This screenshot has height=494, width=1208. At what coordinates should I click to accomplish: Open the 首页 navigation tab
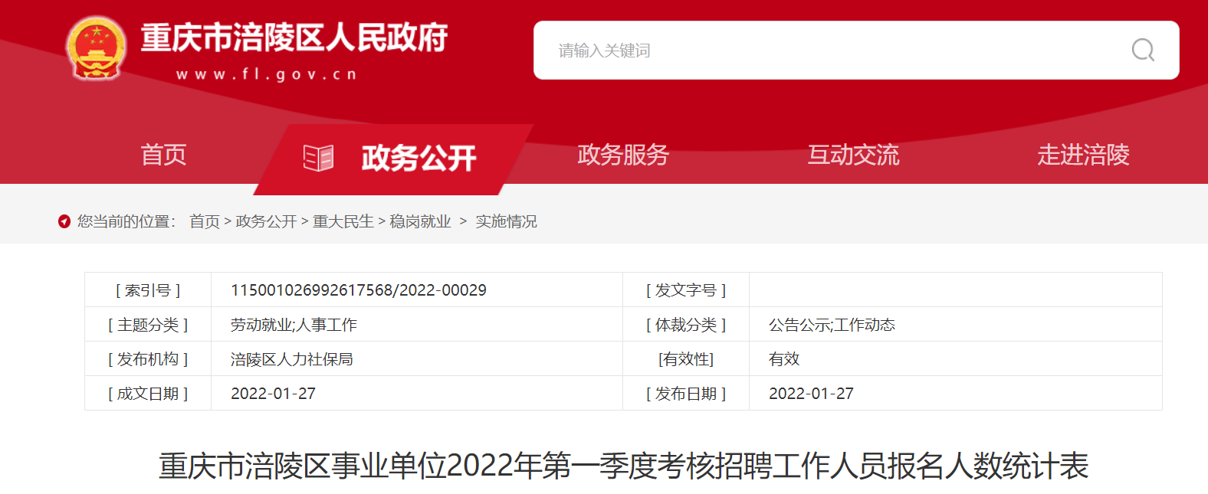click(163, 155)
